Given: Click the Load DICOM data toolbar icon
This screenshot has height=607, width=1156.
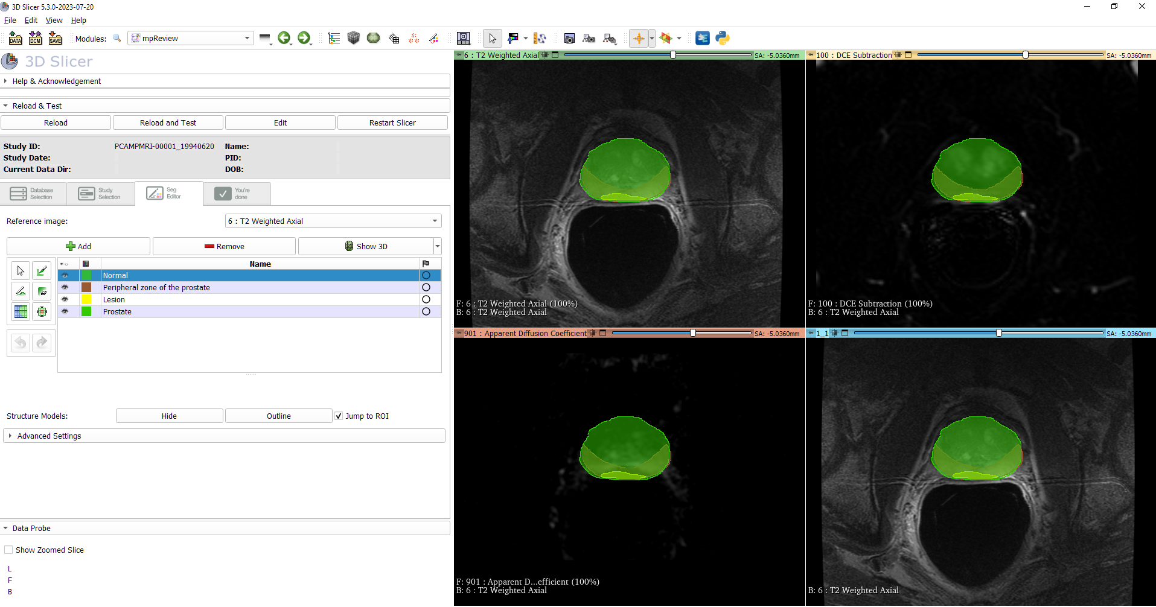Looking at the screenshot, I should point(36,39).
